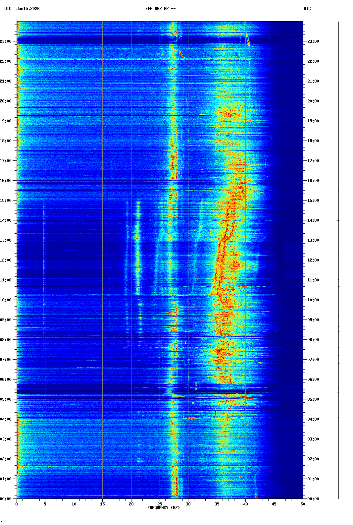Click the 50 Hz frequency tick label
The width and height of the screenshot is (353, 525).
click(x=303, y=504)
